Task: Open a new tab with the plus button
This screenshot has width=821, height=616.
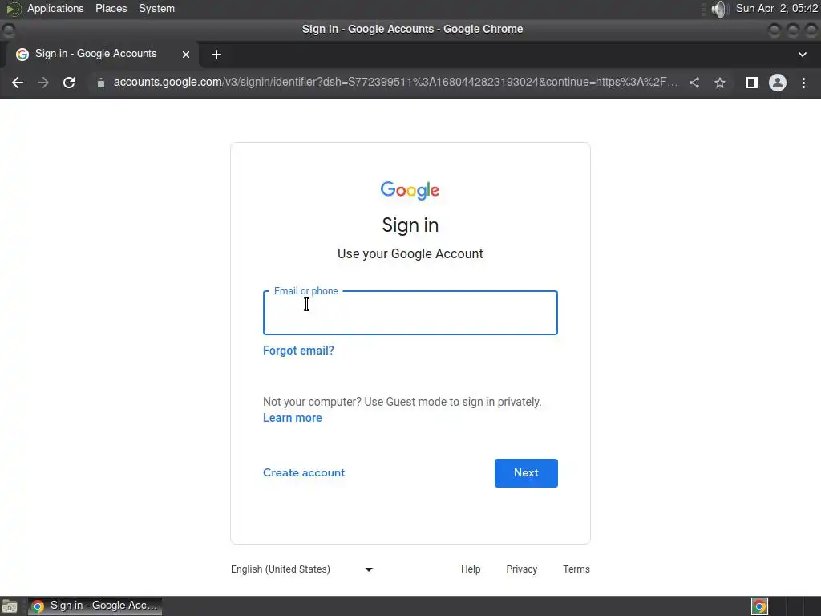Action: click(216, 55)
